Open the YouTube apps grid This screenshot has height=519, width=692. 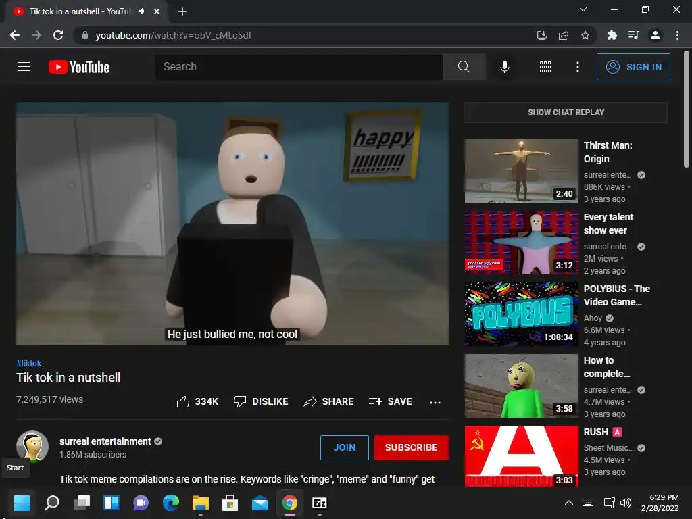[x=545, y=67]
